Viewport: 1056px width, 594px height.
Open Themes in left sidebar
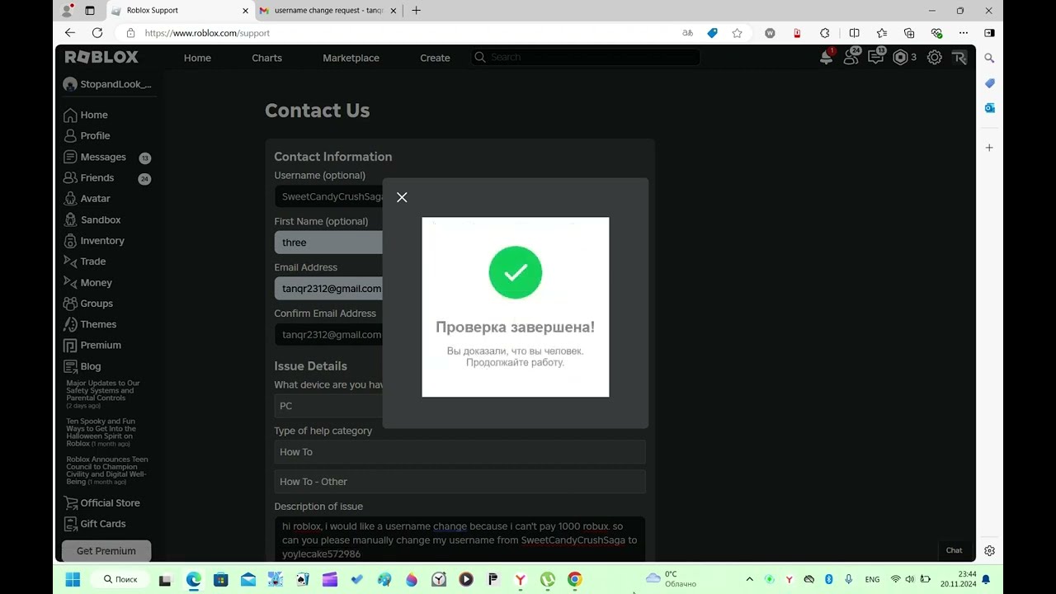[90, 324]
